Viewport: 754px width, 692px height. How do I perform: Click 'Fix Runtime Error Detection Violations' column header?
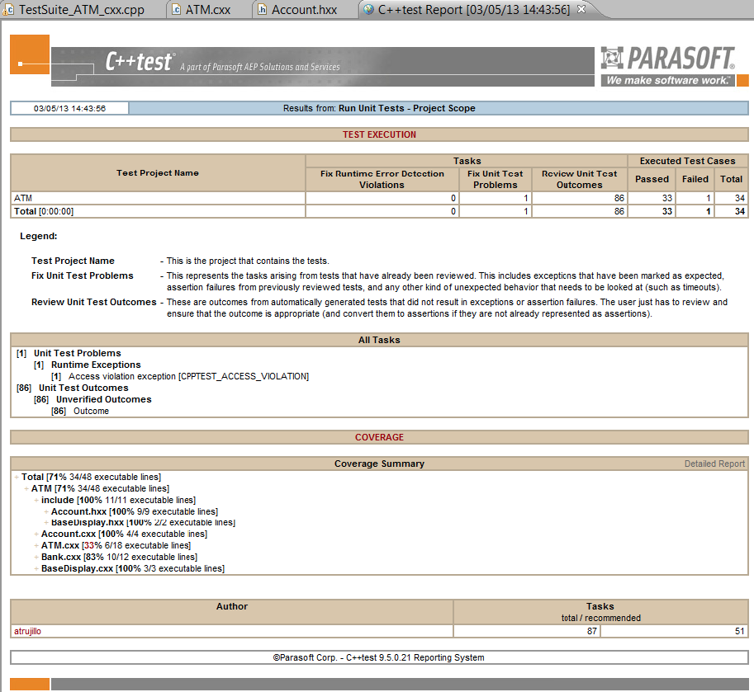coord(382,179)
